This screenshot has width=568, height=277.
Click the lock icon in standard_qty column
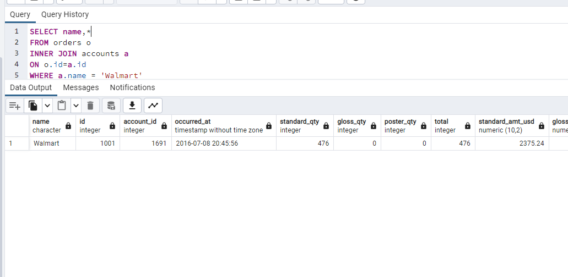click(x=326, y=126)
